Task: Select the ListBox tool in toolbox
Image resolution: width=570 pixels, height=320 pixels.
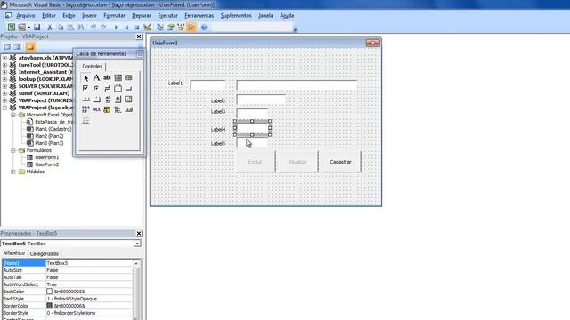Action: [128, 77]
